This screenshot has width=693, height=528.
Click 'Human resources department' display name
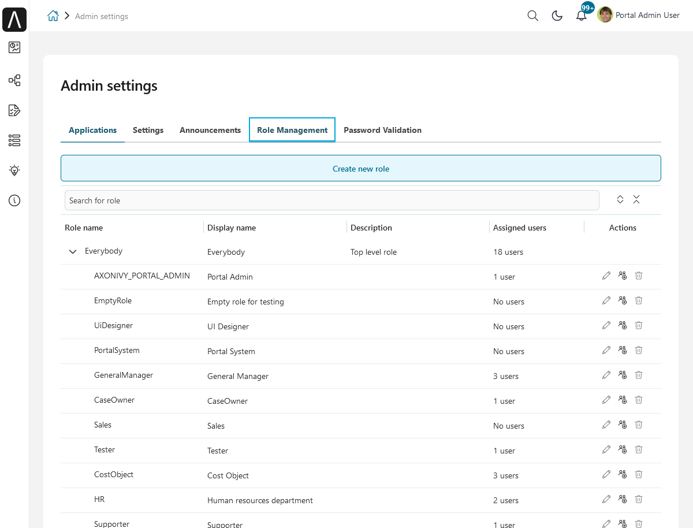pyautogui.click(x=260, y=500)
